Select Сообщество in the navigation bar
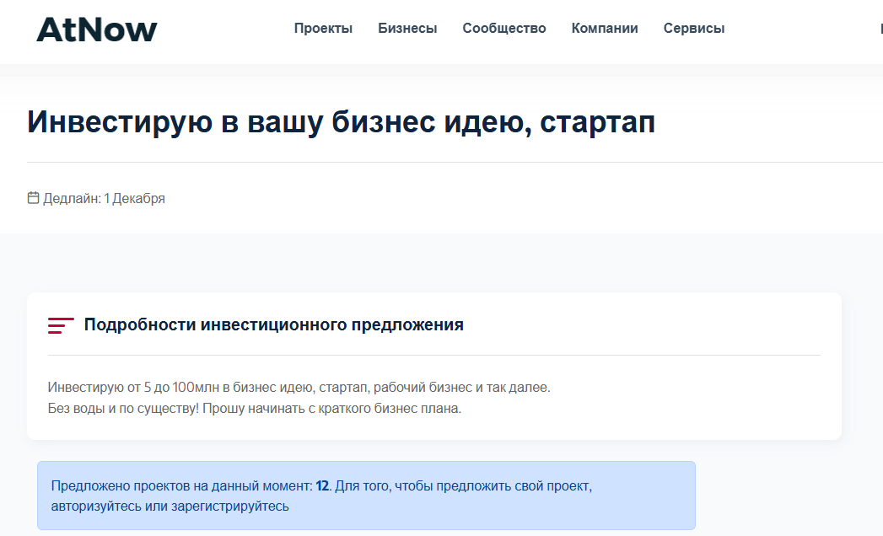Image resolution: width=883 pixels, height=536 pixels. pos(503,28)
